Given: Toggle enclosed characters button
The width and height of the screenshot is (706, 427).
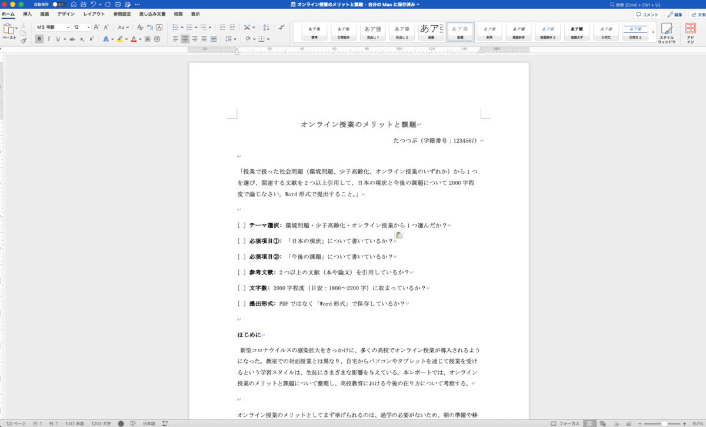Looking at the screenshot, I should [x=158, y=39].
